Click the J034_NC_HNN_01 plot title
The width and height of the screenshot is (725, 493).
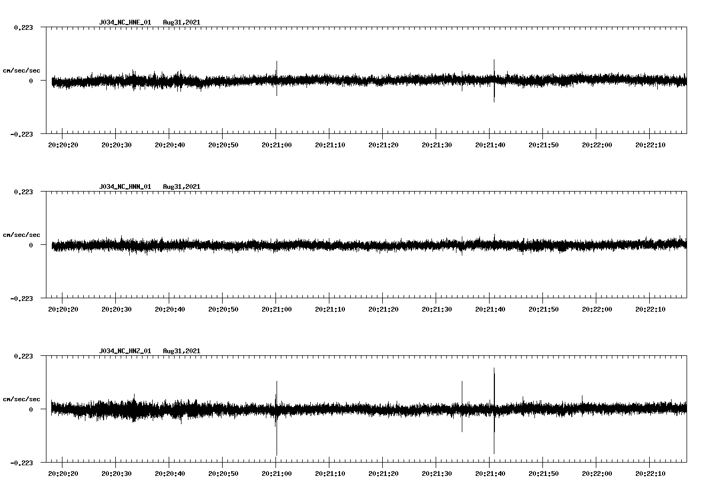pos(125,187)
